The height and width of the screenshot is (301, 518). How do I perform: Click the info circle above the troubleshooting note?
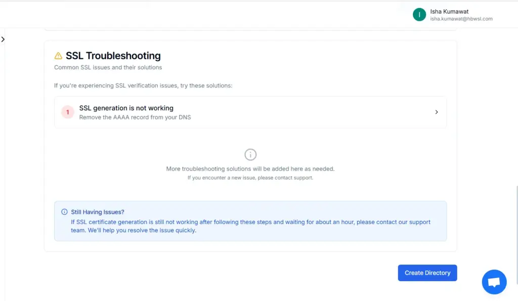[250, 154]
